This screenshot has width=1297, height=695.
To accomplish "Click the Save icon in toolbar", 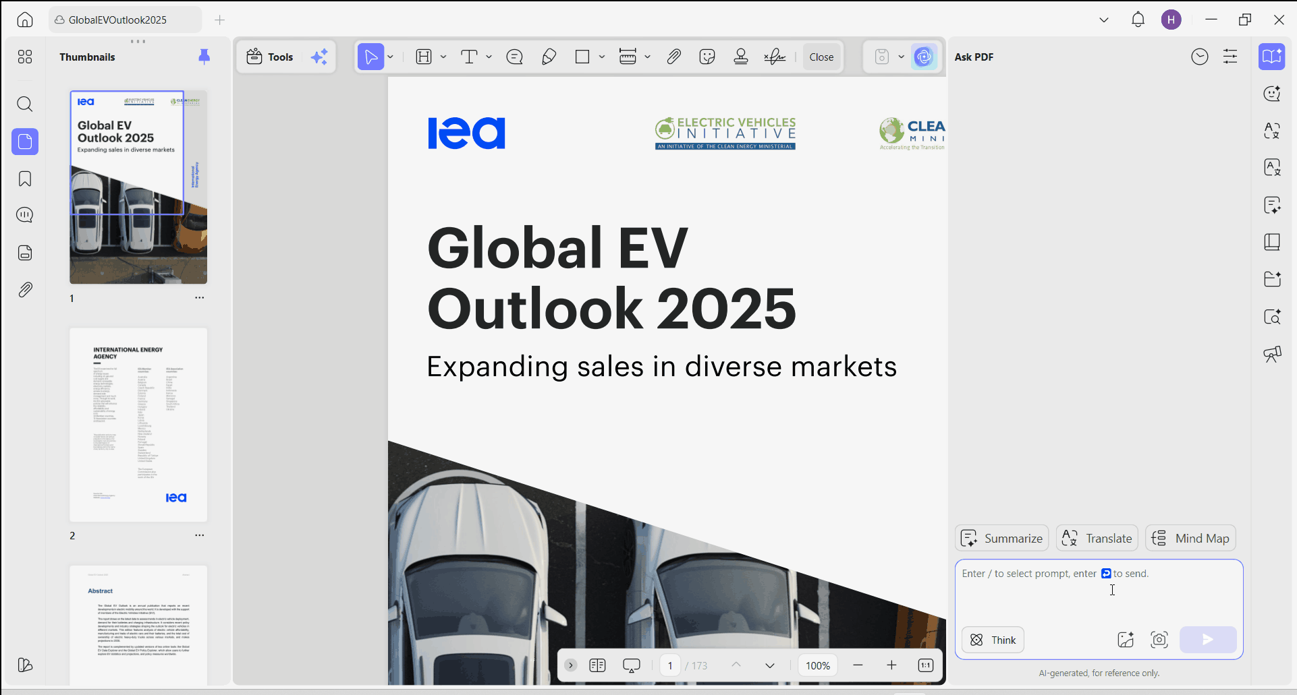I will pos(882,57).
